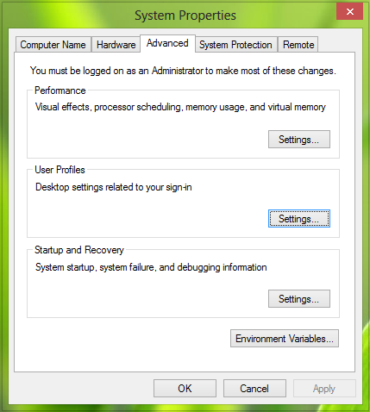Screen dimensions: 370x412
Task: Click the User Profiles group label
Action: point(60,170)
